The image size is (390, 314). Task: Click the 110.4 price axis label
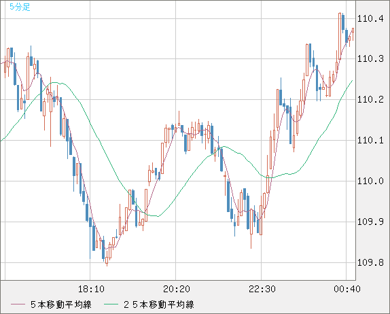click(370, 18)
